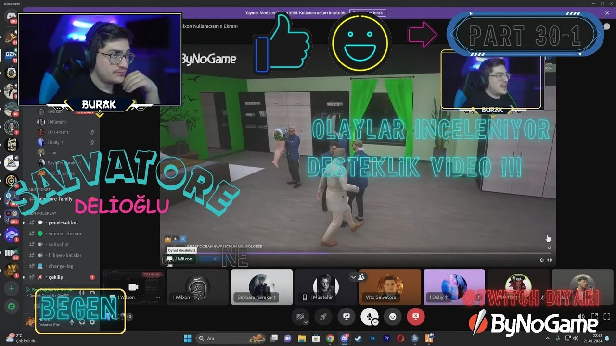
Task: Open camera options dropdown arrow
Action: (x=306, y=322)
